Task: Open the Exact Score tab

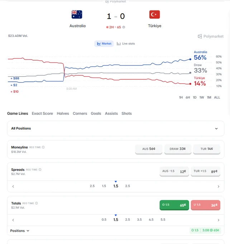Action: (x=42, y=114)
